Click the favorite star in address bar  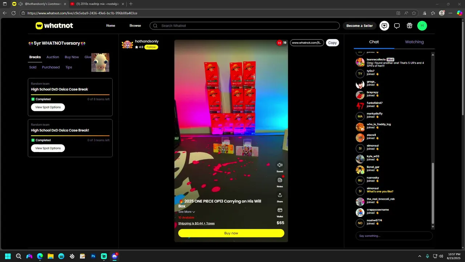click(414, 13)
